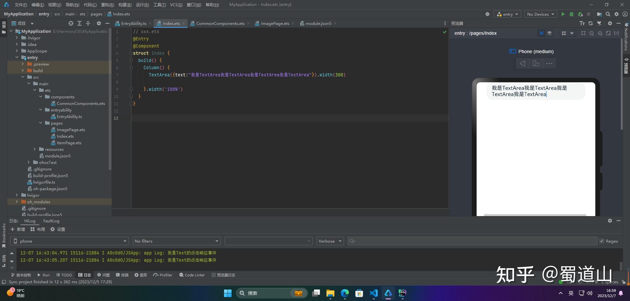Rotate device orientation icon in preview
The width and height of the screenshot is (630, 301).
(x=536, y=63)
